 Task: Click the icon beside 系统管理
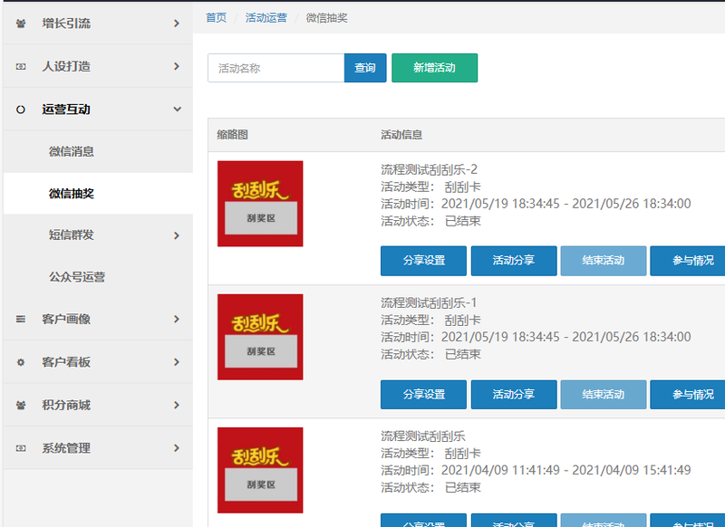21,448
